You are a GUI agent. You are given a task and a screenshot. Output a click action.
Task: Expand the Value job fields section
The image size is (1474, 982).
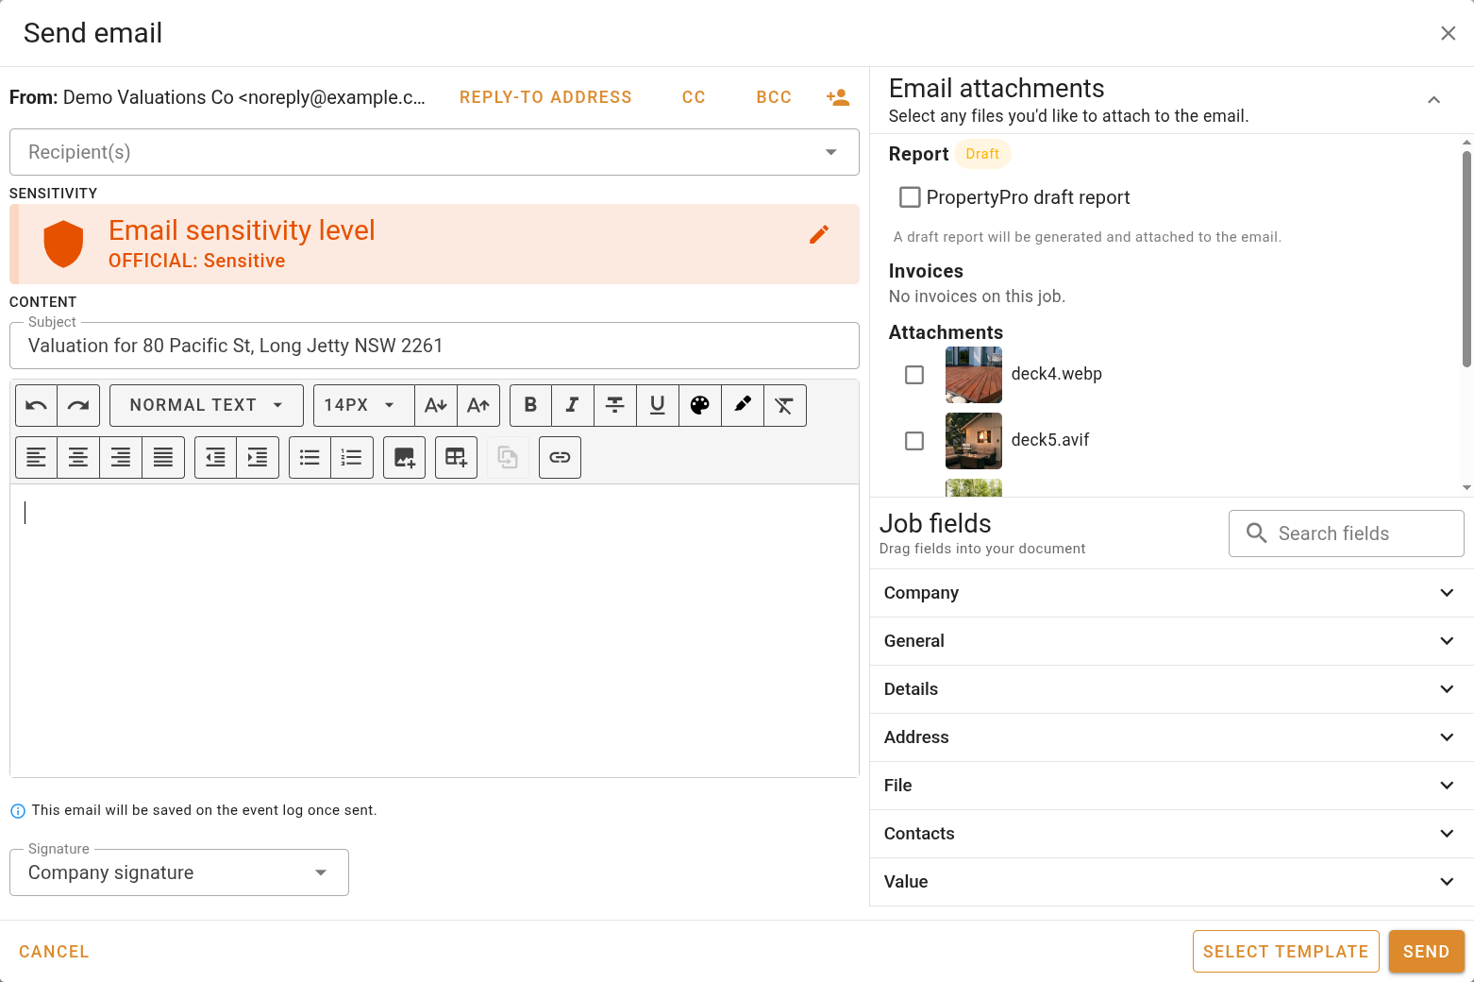1171,882
